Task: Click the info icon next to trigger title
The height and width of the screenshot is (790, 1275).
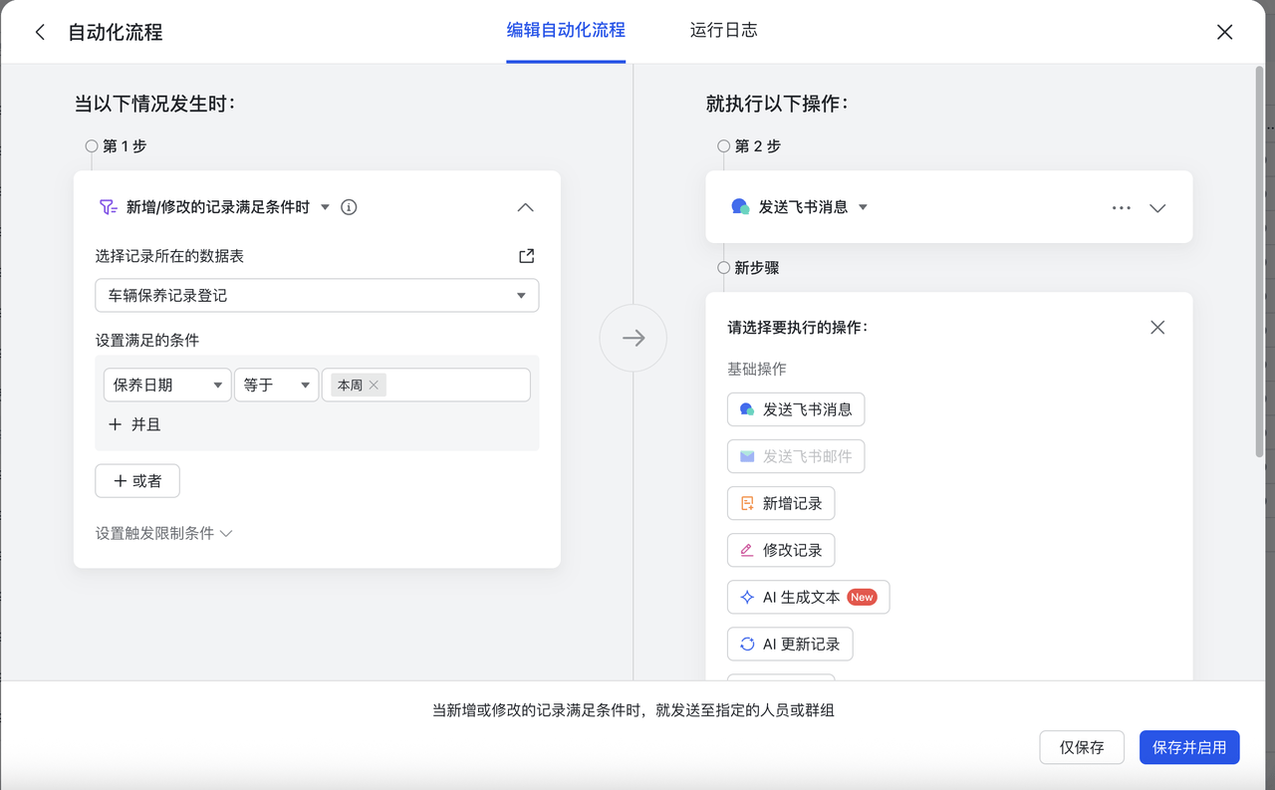Action: (x=349, y=207)
